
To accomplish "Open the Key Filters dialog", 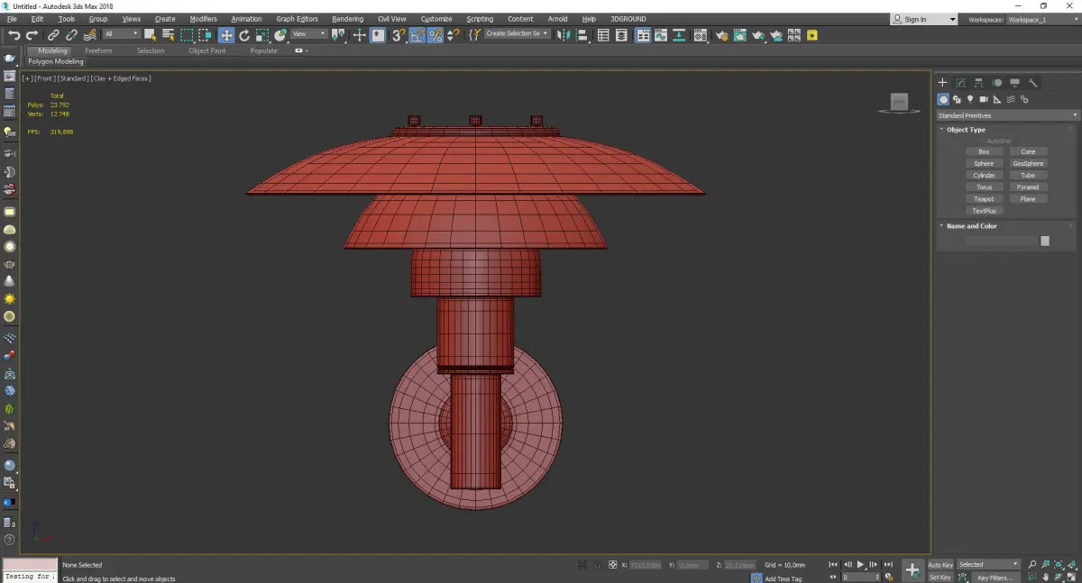I will (995, 578).
